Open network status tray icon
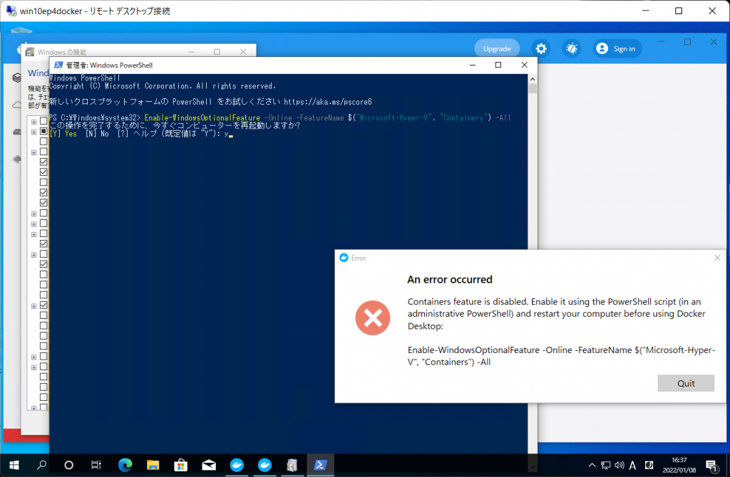 (606, 465)
